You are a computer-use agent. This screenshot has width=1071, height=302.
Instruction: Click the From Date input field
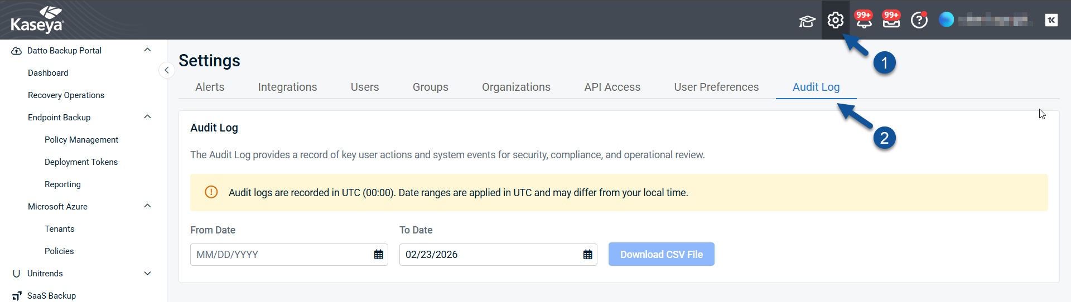click(289, 255)
